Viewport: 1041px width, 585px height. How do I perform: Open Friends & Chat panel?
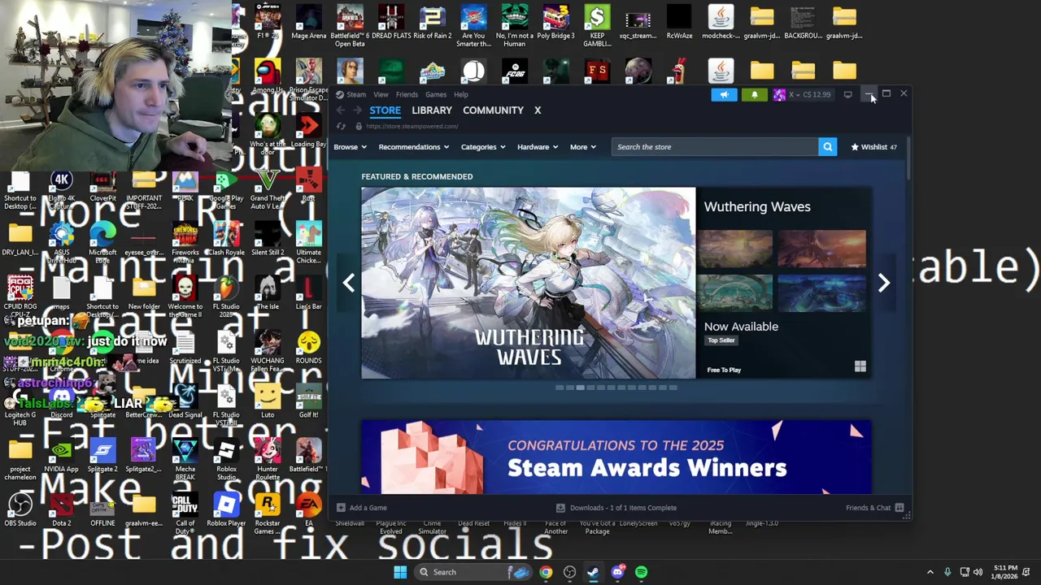(x=874, y=508)
